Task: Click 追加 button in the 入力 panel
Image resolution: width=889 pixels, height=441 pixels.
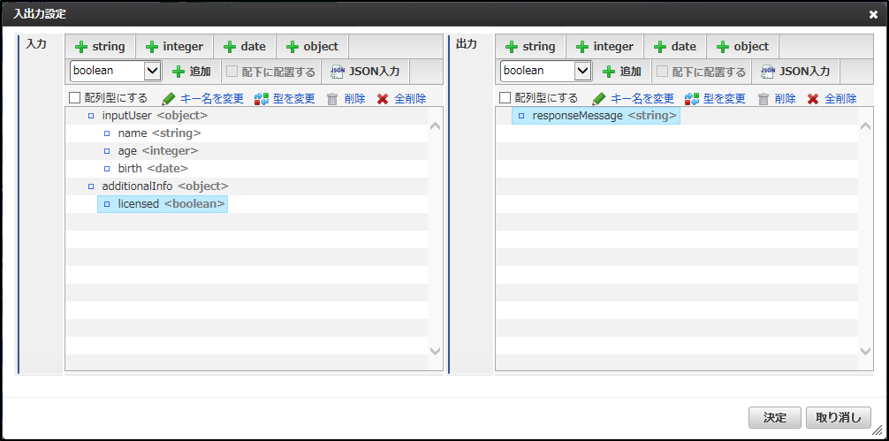Action: click(x=192, y=72)
